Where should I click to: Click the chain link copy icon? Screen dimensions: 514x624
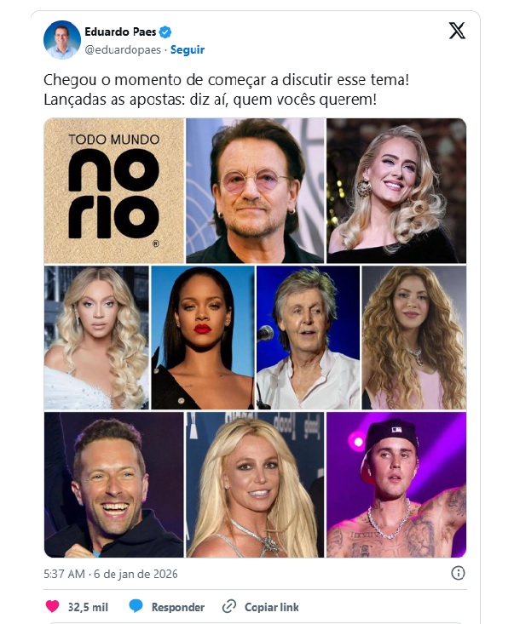tap(229, 606)
